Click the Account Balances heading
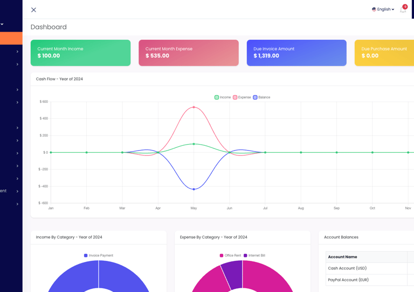 [x=341, y=237]
